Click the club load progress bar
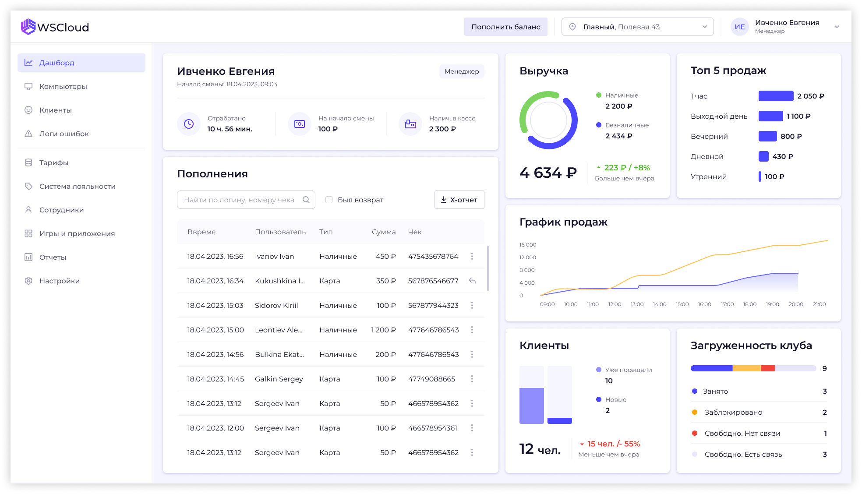This screenshot has width=862, height=494. click(x=753, y=368)
